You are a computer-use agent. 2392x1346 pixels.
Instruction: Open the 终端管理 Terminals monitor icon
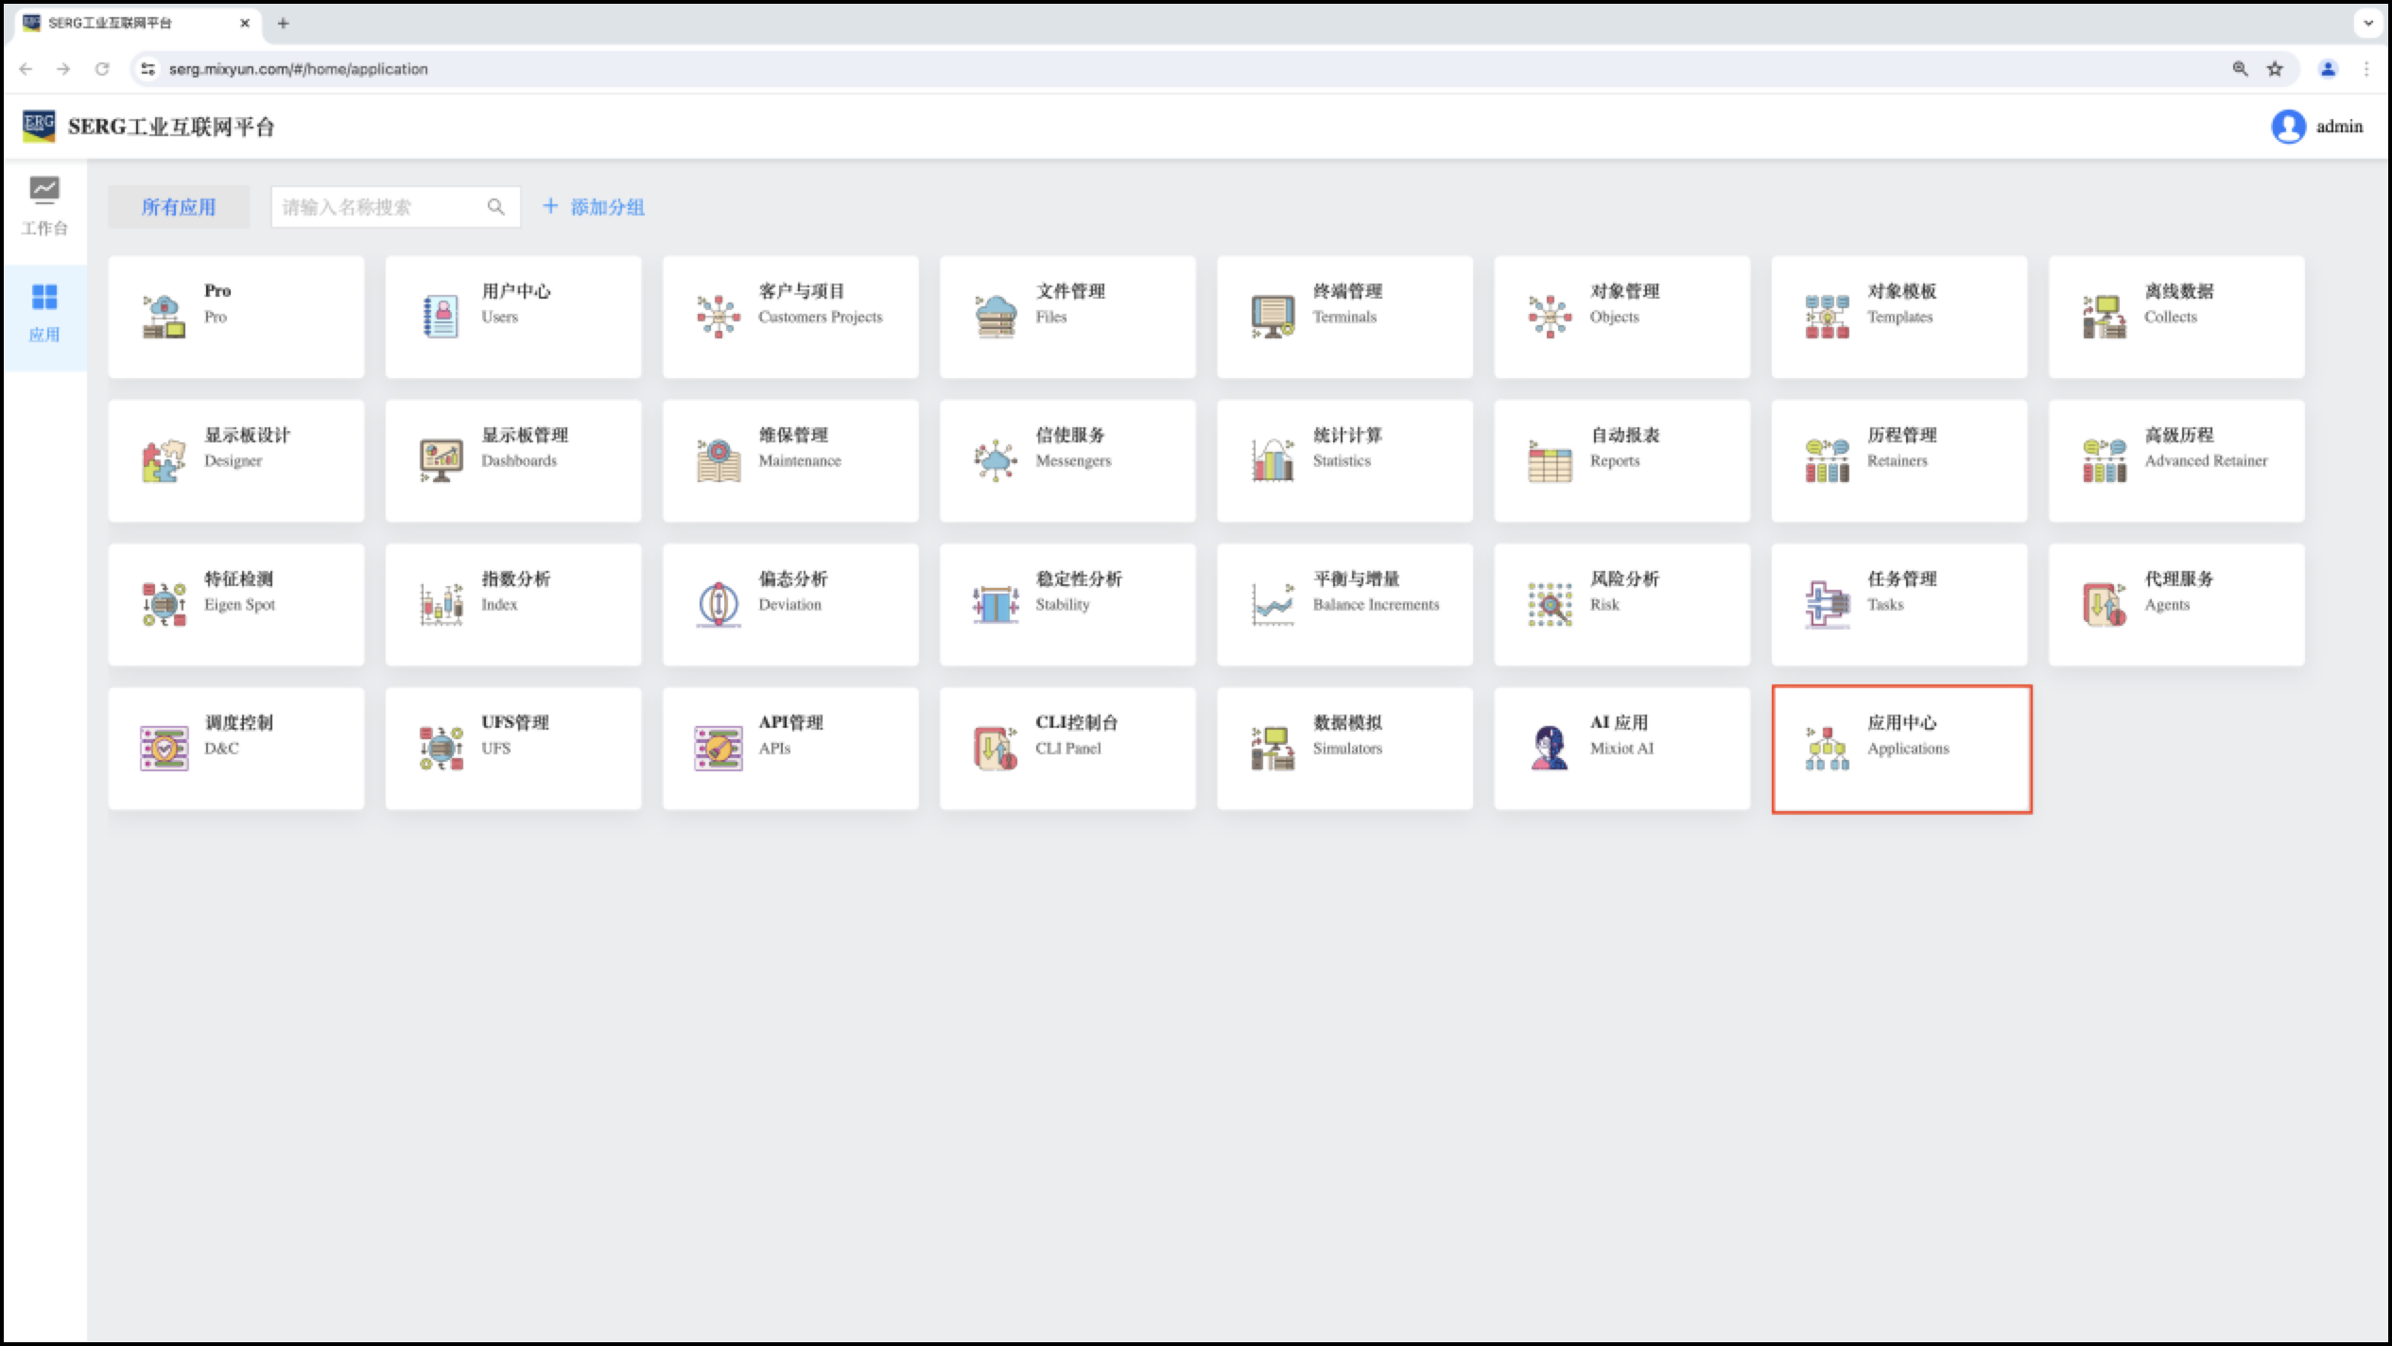point(1273,317)
